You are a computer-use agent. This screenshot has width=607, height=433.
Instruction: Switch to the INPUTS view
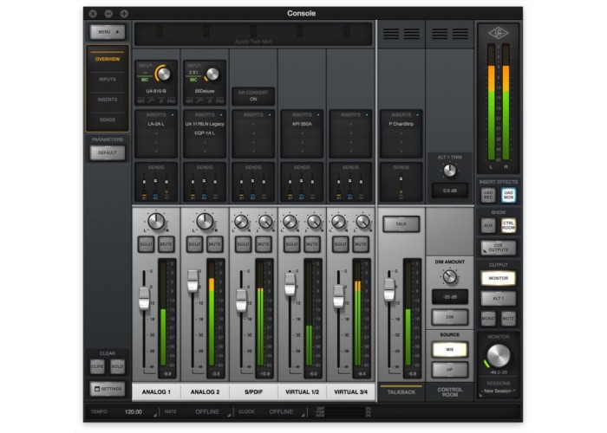(x=108, y=80)
